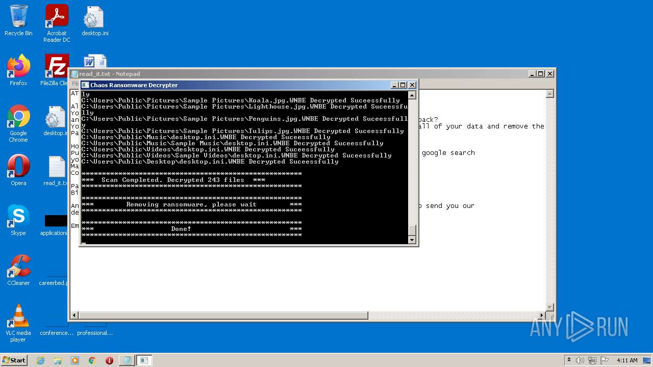The image size is (653, 367).
Task: Click the Koala.jpg.WNBE decrypted line
Action: tap(241, 100)
